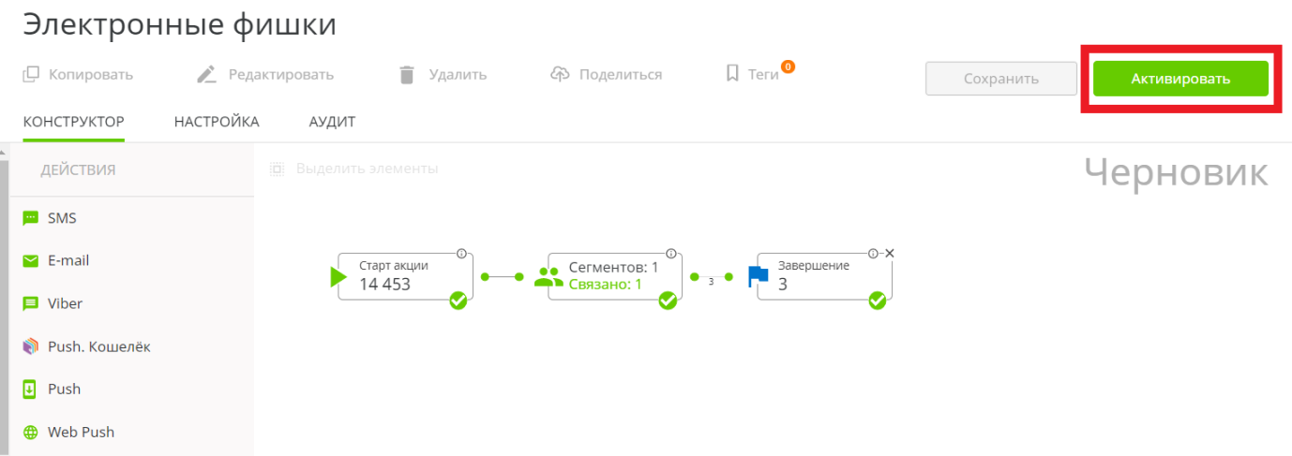Click the trash Delete (Удалить) icon
Screen dimensions: 1292x456
point(407,75)
